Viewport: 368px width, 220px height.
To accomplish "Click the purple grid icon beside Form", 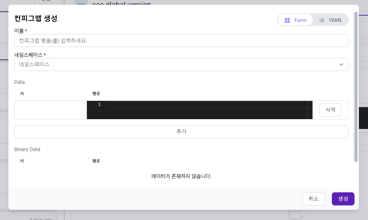I will tap(287, 20).
